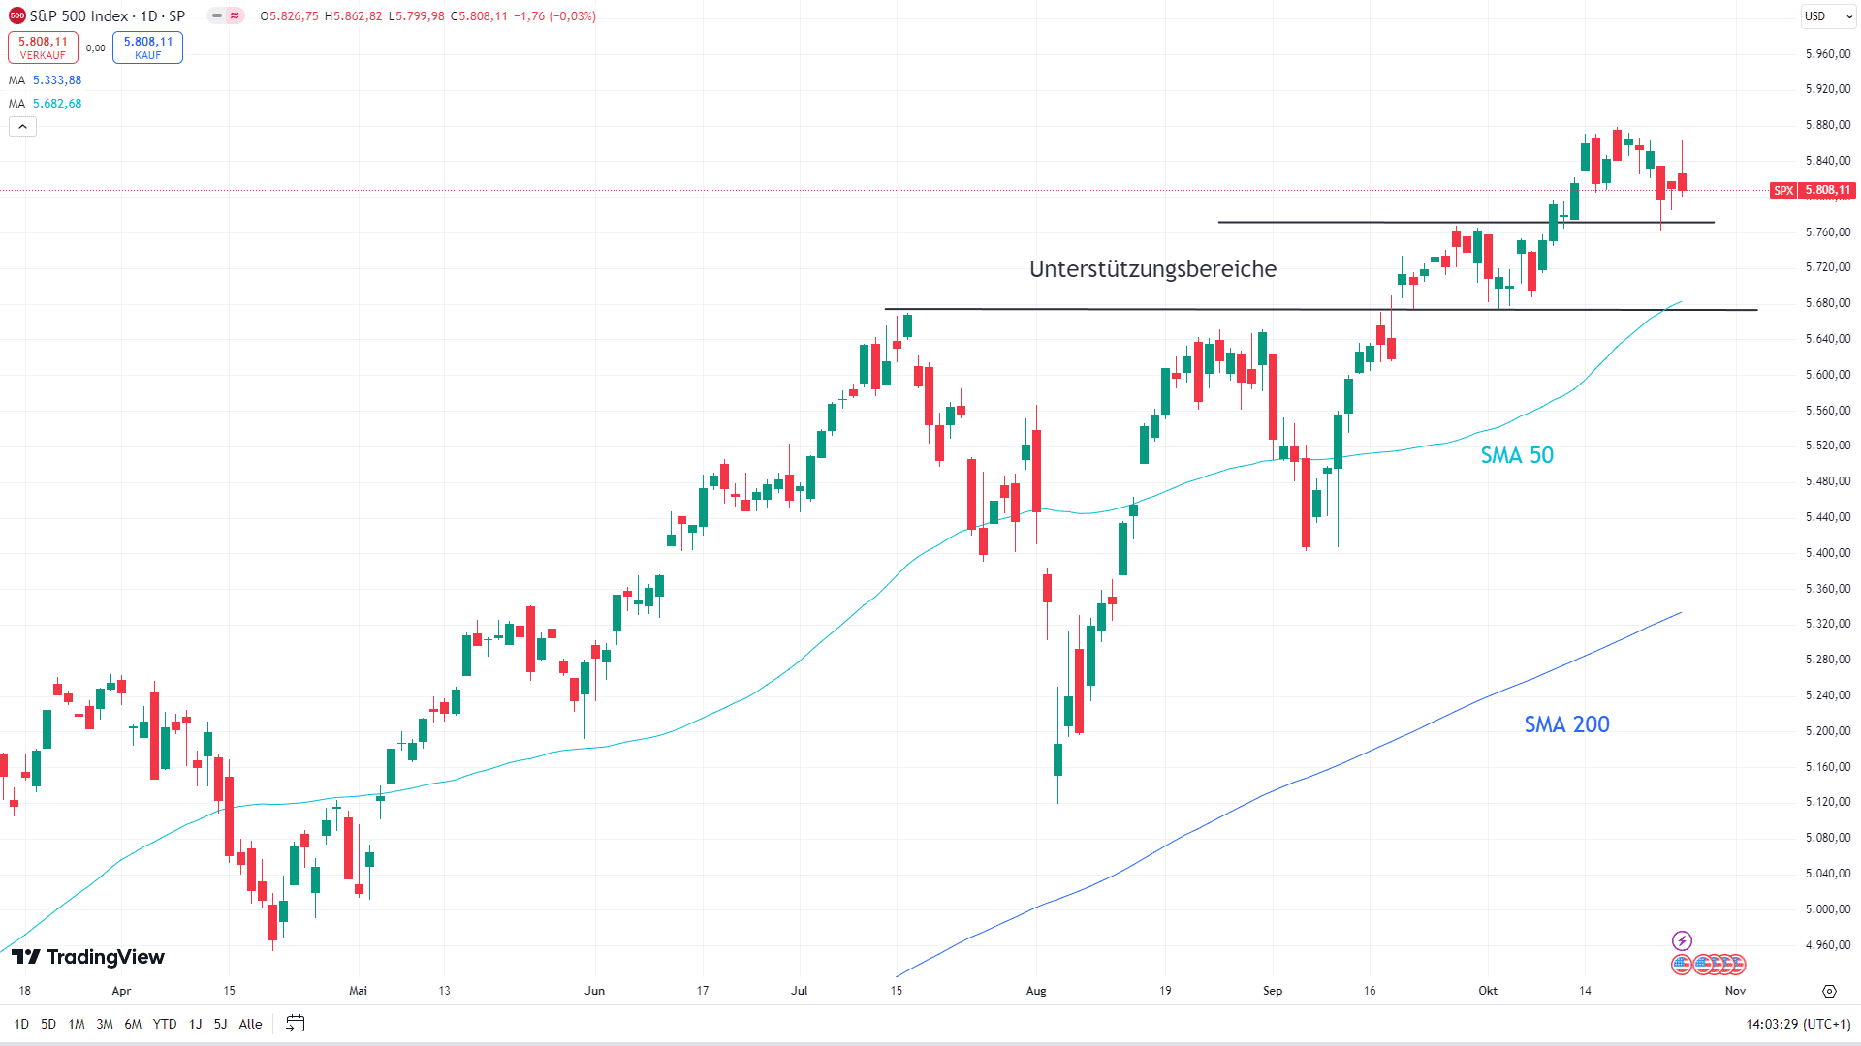Click the purple lightning event icon
The image size is (1861, 1046).
click(x=1682, y=940)
